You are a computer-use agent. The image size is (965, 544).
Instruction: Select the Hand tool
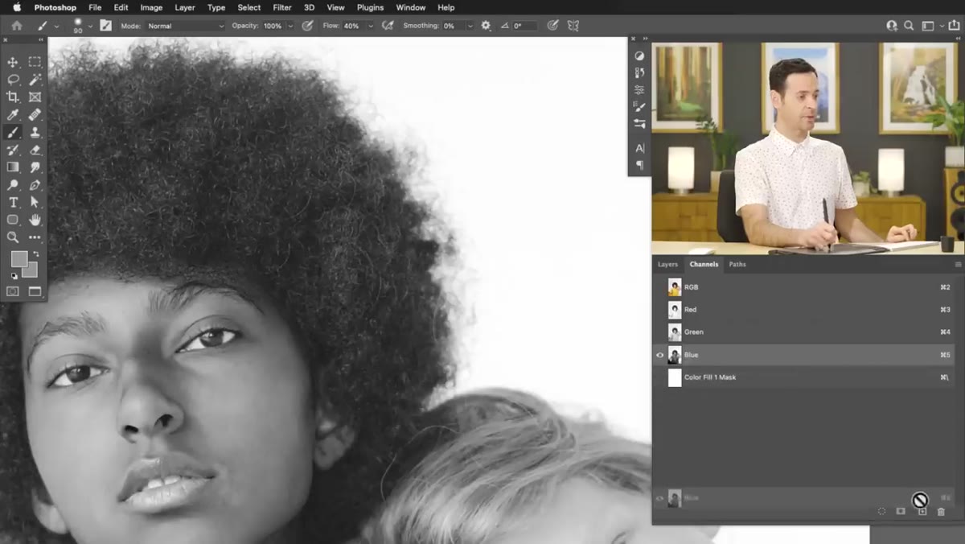click(35, 220)
